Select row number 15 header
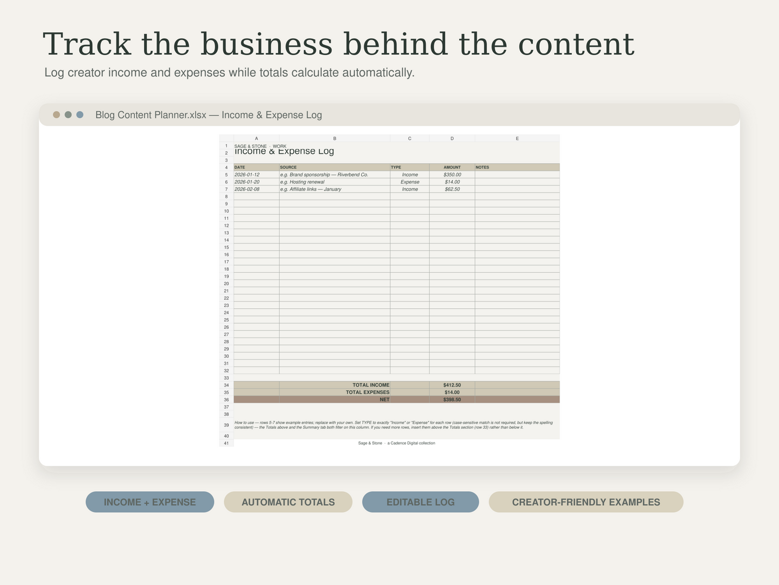Viewport: 779px width, 585px height. pyautogui.click(x=226, y=247)
